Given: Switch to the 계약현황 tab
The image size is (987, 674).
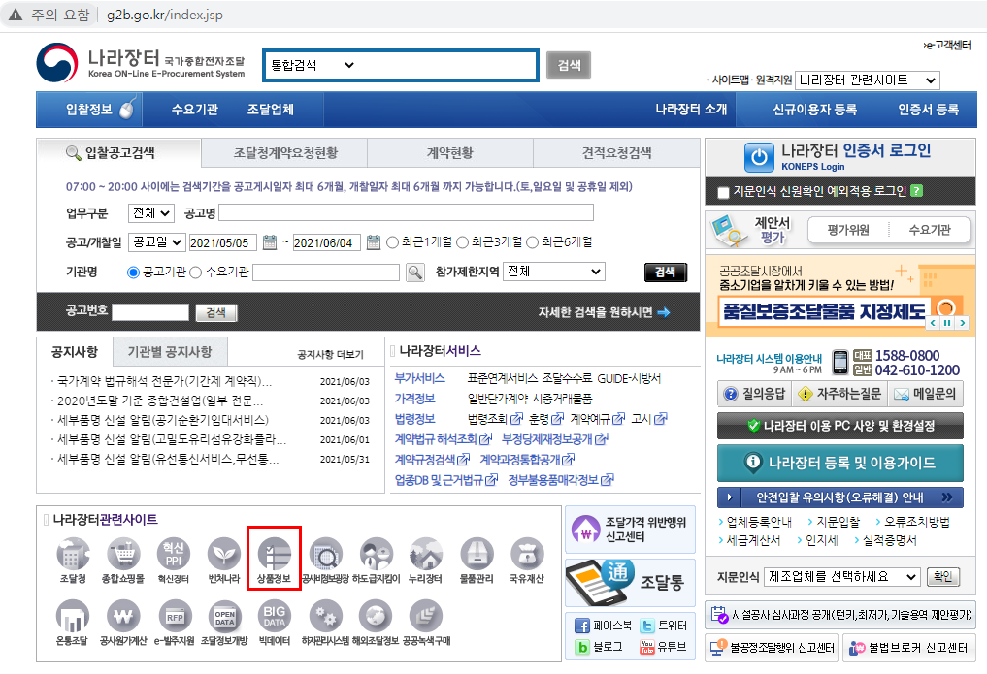Looking at the screenshot, I should click(450, 153).
